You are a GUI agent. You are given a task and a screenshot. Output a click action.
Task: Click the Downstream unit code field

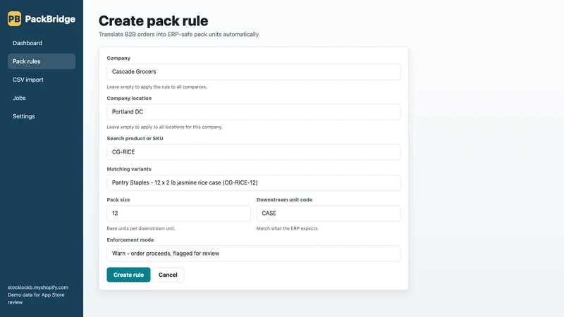click(x=329, y=213)
